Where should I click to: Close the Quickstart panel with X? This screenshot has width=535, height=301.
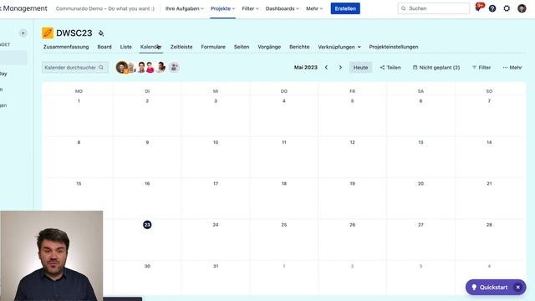tap(518, 288)
